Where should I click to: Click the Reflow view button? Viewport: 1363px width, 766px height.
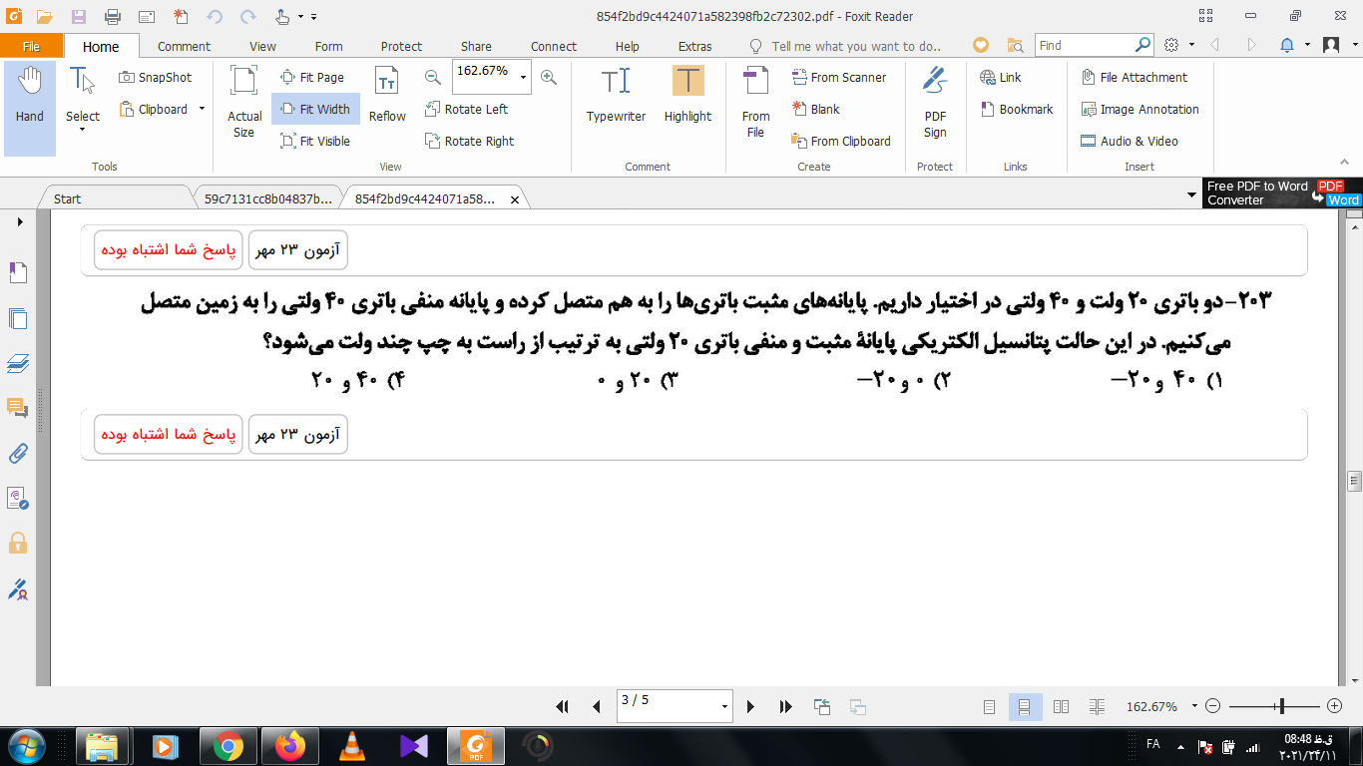[387, 96]
